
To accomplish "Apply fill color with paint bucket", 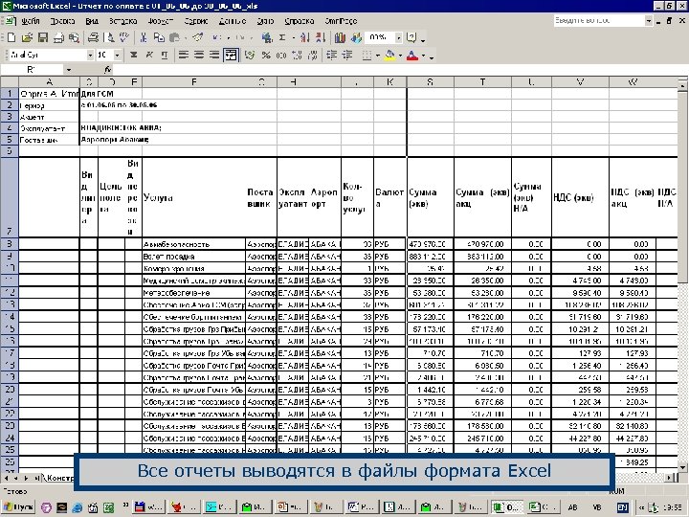I will click(389, 56).
